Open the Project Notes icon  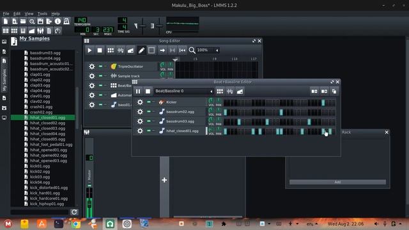tap(49, 31)
